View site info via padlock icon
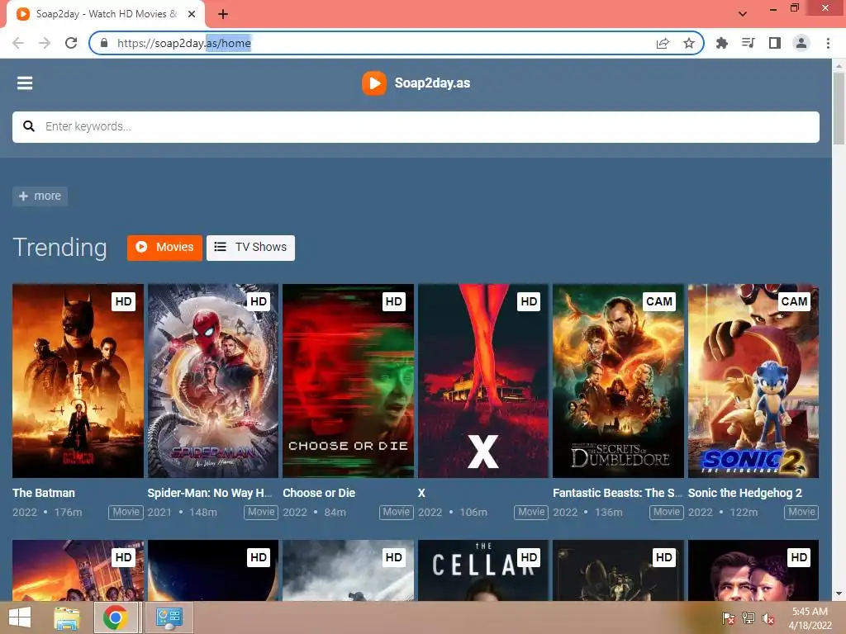The width and height of the screenshot is (846, 634). click(104, 43)
